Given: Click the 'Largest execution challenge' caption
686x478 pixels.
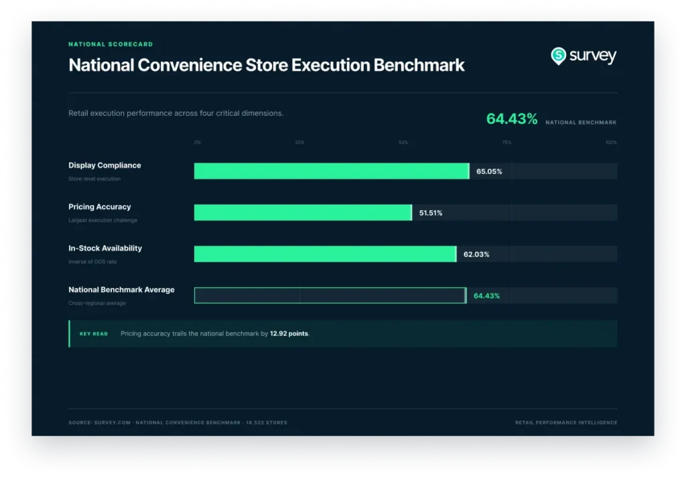Looking at the screenshot, I should pos(102,220).
